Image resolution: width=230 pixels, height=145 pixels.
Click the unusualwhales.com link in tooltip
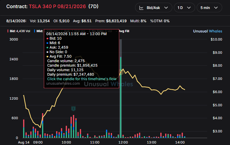point(63,83)
